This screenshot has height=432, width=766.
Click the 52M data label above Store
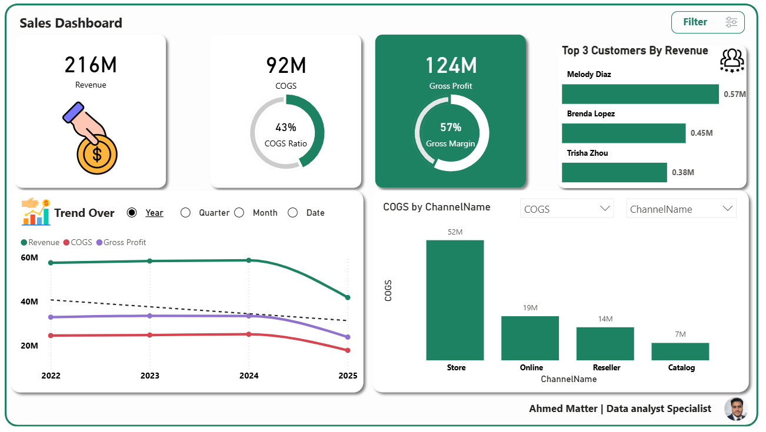click(455, 232)
